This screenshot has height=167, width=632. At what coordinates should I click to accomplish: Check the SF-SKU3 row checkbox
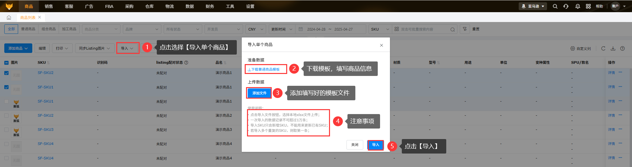(x=6, y=130)
